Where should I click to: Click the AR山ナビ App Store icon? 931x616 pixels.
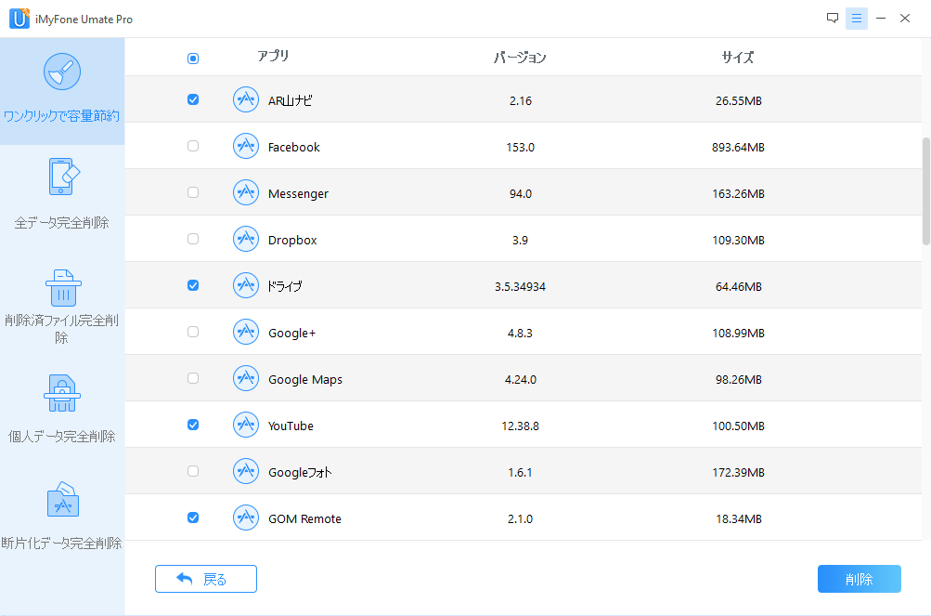pyautogui.click(x=246, y=99)
